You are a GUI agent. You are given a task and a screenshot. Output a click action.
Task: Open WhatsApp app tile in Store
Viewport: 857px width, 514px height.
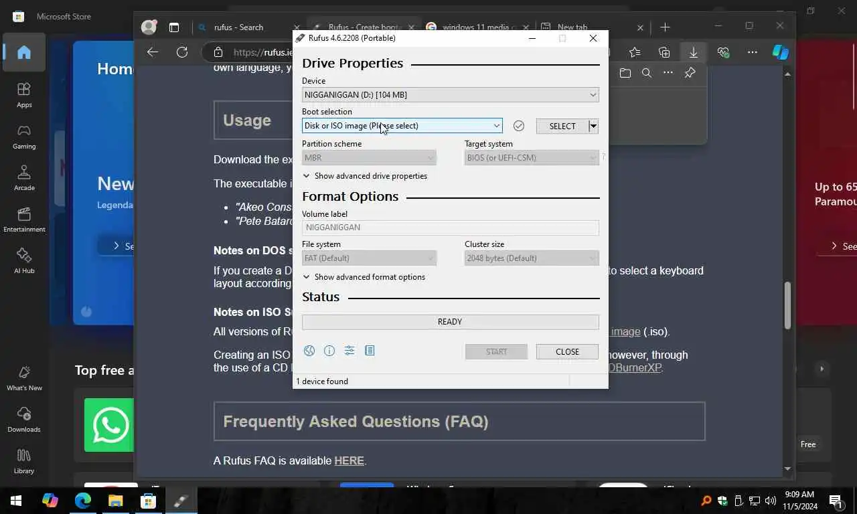coord(109,425)
